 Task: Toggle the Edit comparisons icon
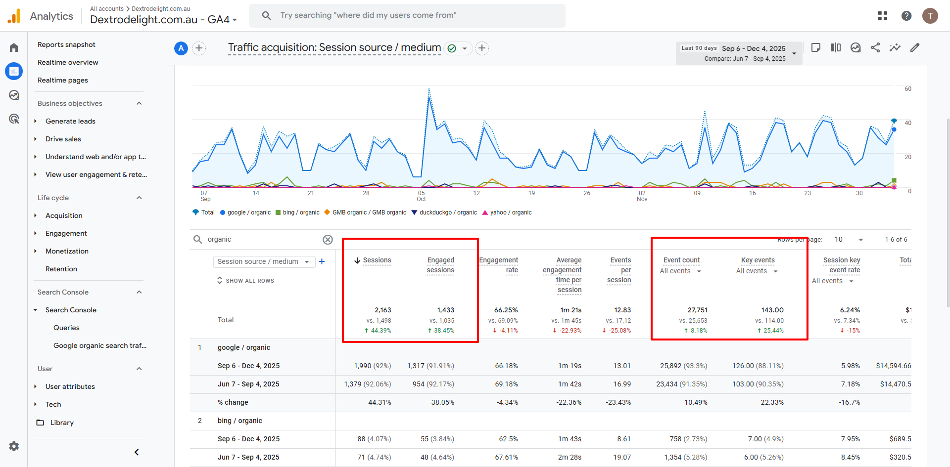(x=836, y=47)
